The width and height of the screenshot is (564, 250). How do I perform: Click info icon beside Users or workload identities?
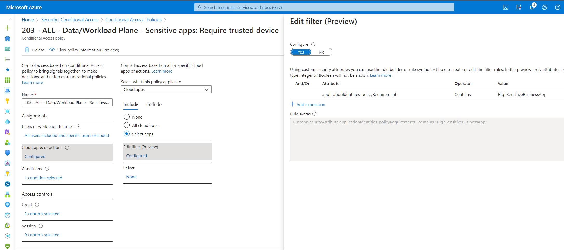coord(78,127)
